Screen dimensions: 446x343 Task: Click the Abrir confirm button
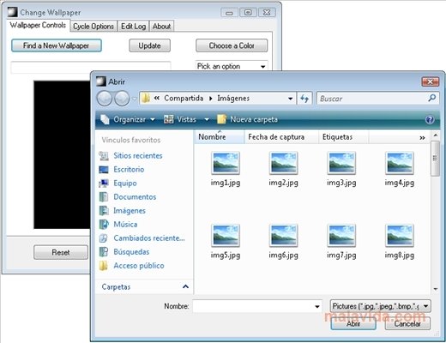click(353, 324)
